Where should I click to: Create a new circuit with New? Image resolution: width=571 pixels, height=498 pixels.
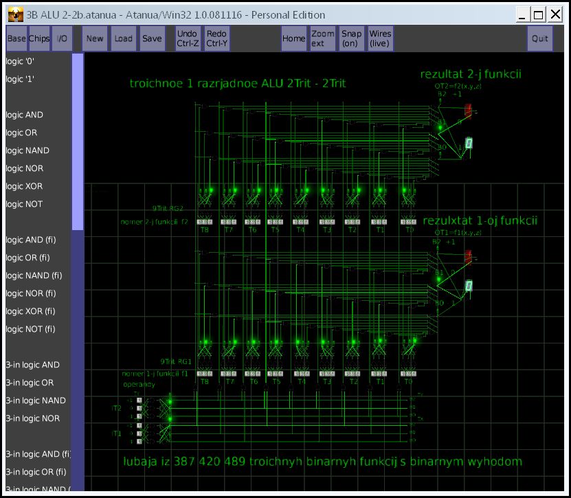pyautogui.click(x=95, y=38)
